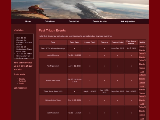This screenshot has width=160, height=120.
Task: Open AO3 link for Bottom Vash Week
Action: [x=142, y=87]
